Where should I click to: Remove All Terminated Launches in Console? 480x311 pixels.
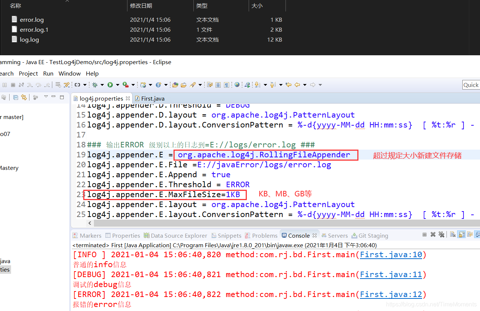pos(441,234)
